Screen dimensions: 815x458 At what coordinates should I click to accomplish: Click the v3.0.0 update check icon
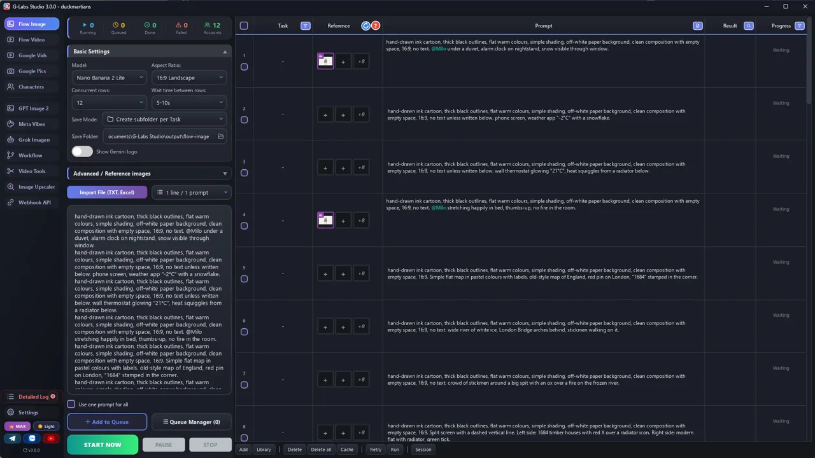(x=31, y=450)
